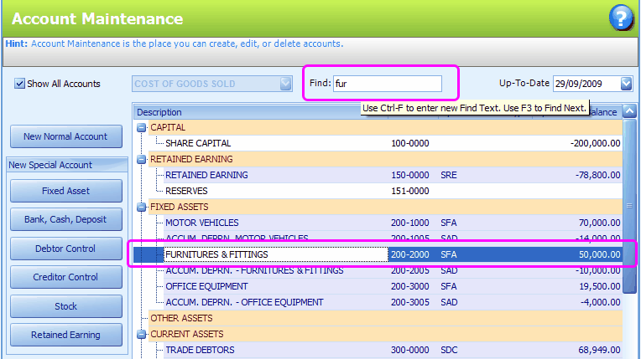Viewport: 641px width, 359px height.
Task: Create a new Fixed Asset account
Action: [65, 191]
